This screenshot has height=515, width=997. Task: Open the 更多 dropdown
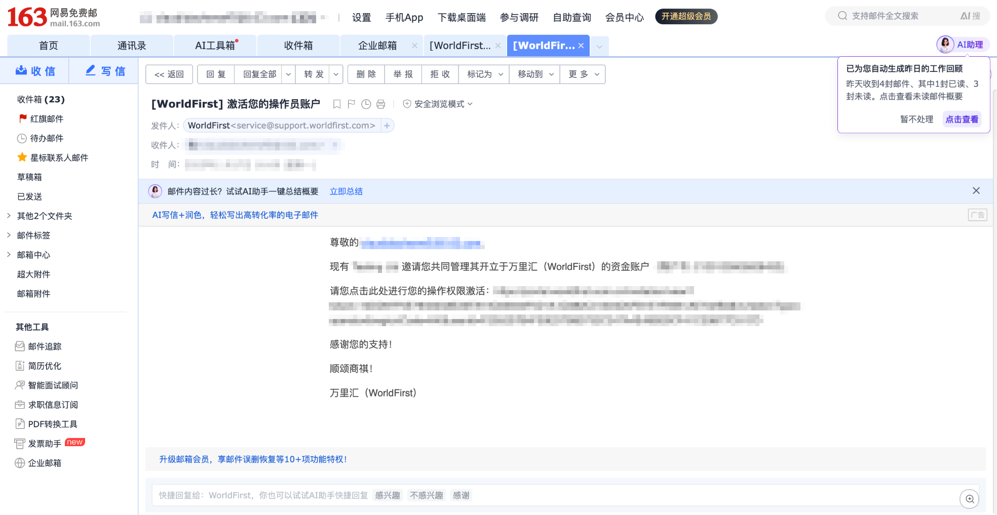(583, 74)
